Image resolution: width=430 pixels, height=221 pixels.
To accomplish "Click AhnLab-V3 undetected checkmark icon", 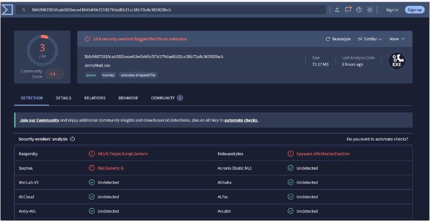I will 91,182.
